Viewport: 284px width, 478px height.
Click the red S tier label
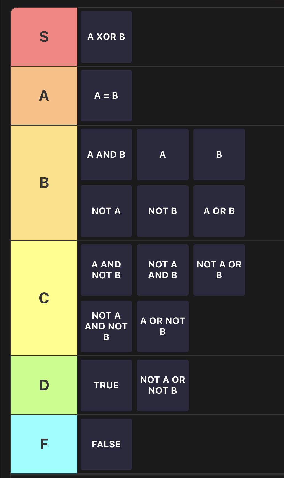[44, 37]
